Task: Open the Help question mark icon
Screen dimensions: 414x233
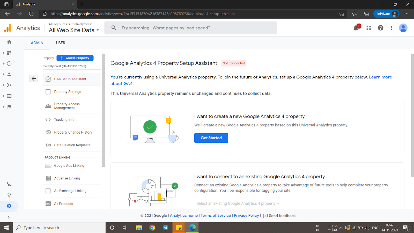Action: 380,28
